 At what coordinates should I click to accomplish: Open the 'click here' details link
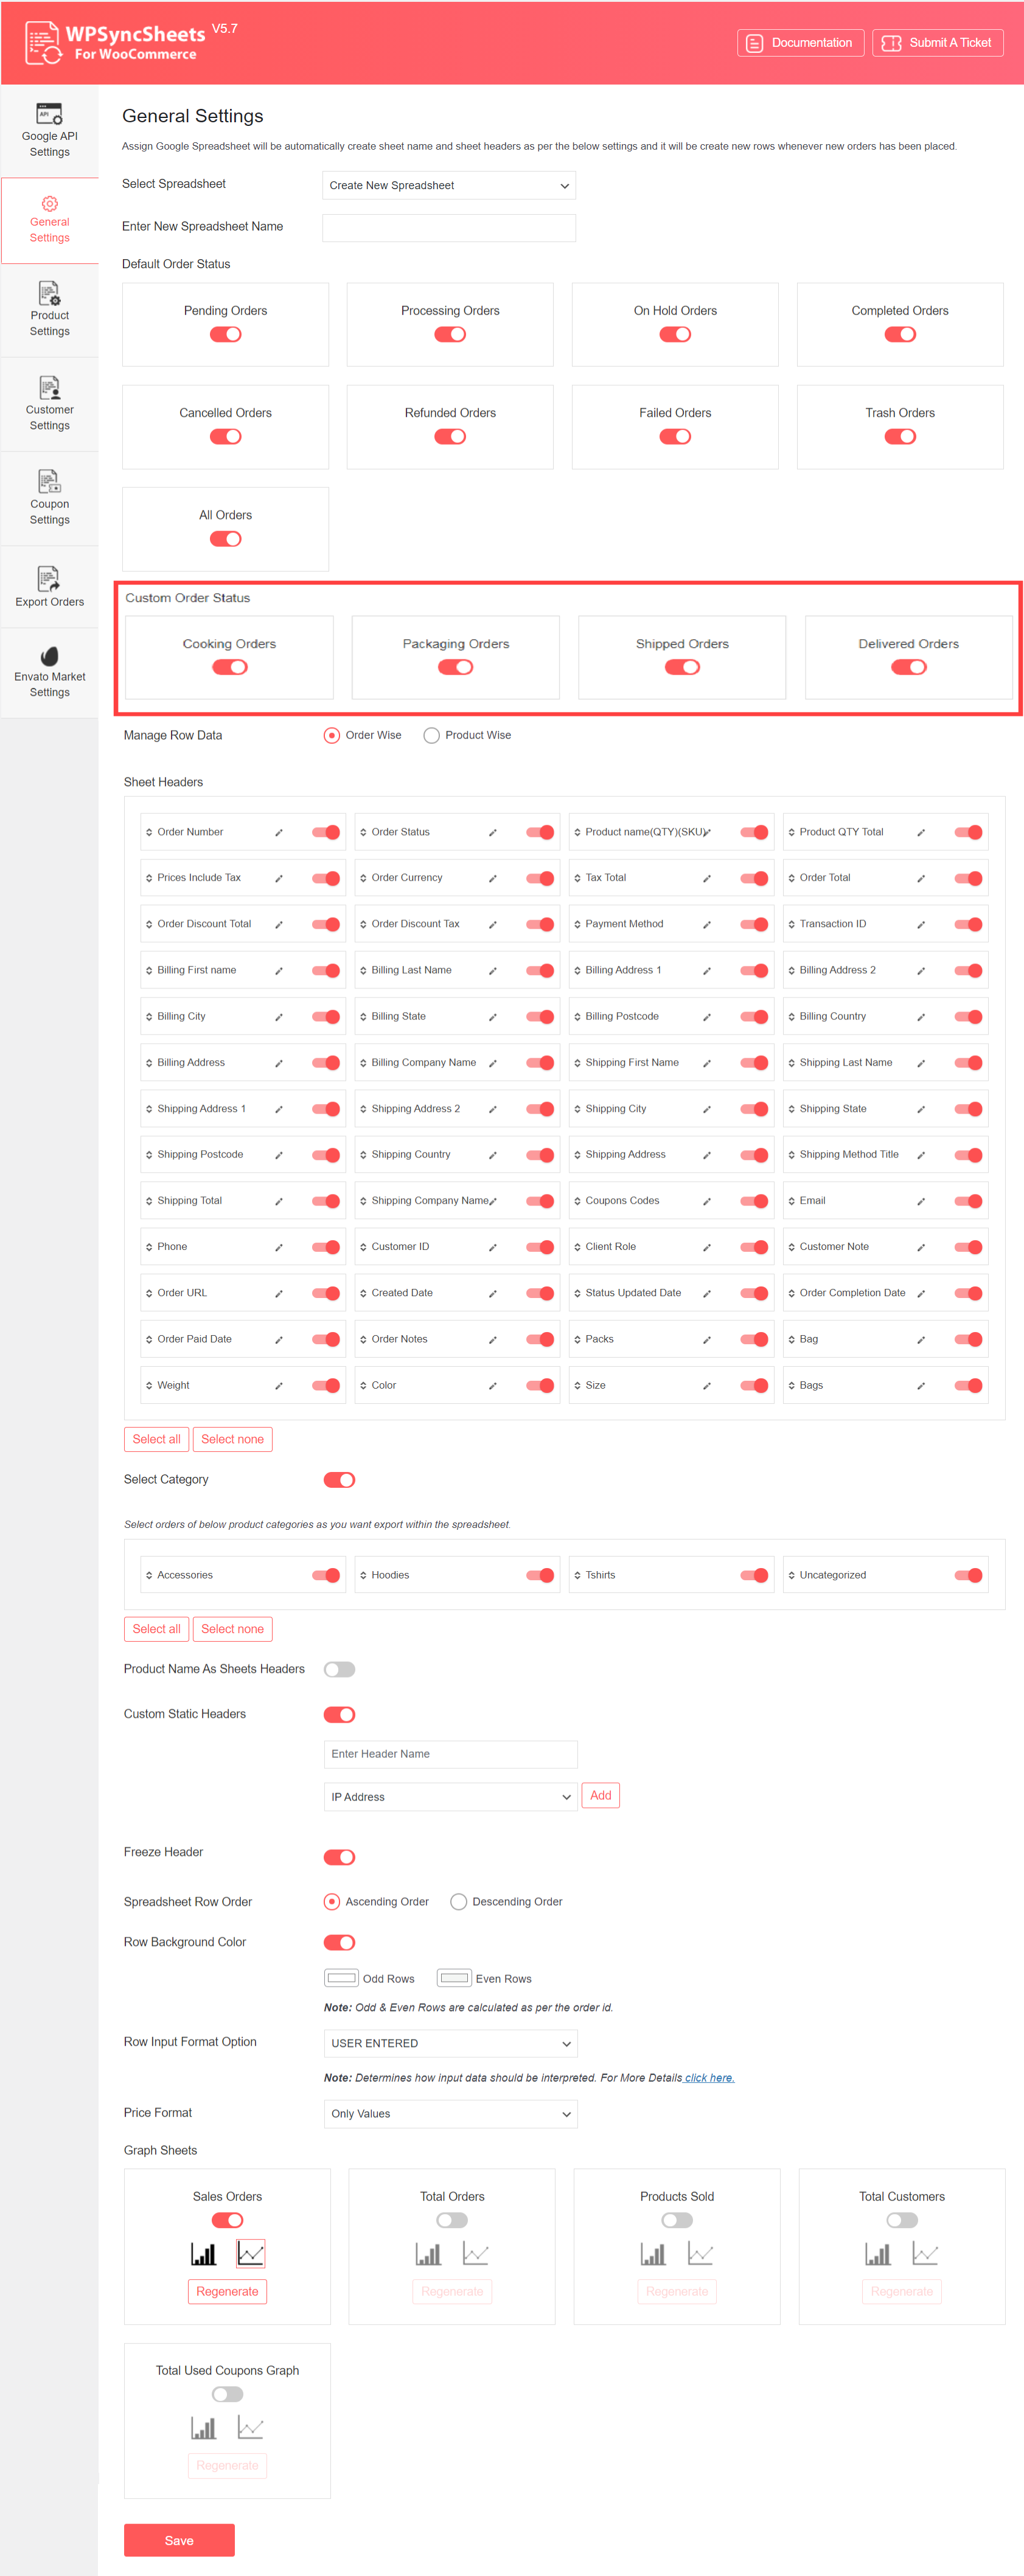[709, 2078]
